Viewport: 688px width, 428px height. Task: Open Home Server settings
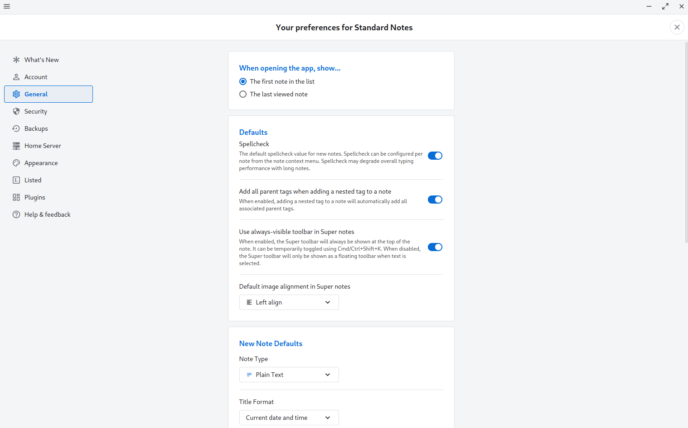click(48, 146)
